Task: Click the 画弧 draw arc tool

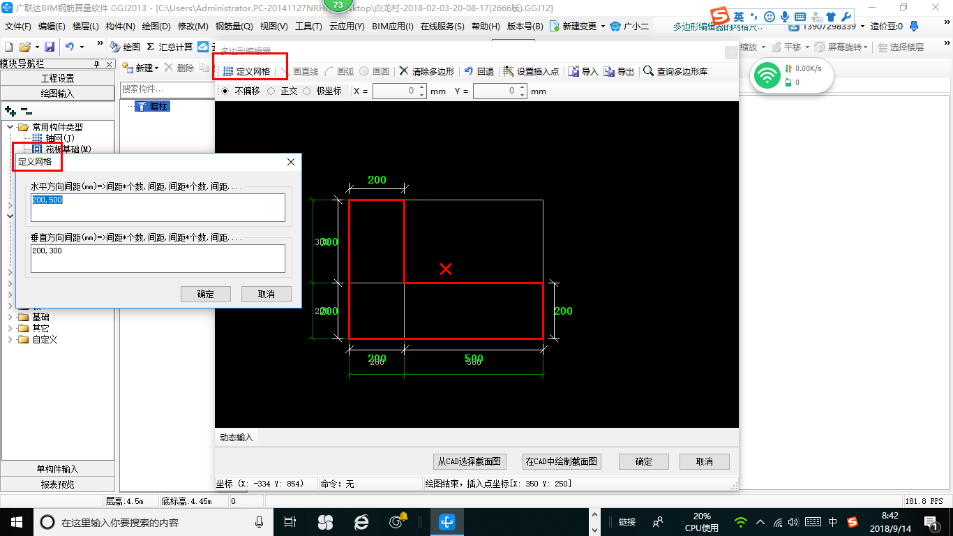Action: (339, 71)
